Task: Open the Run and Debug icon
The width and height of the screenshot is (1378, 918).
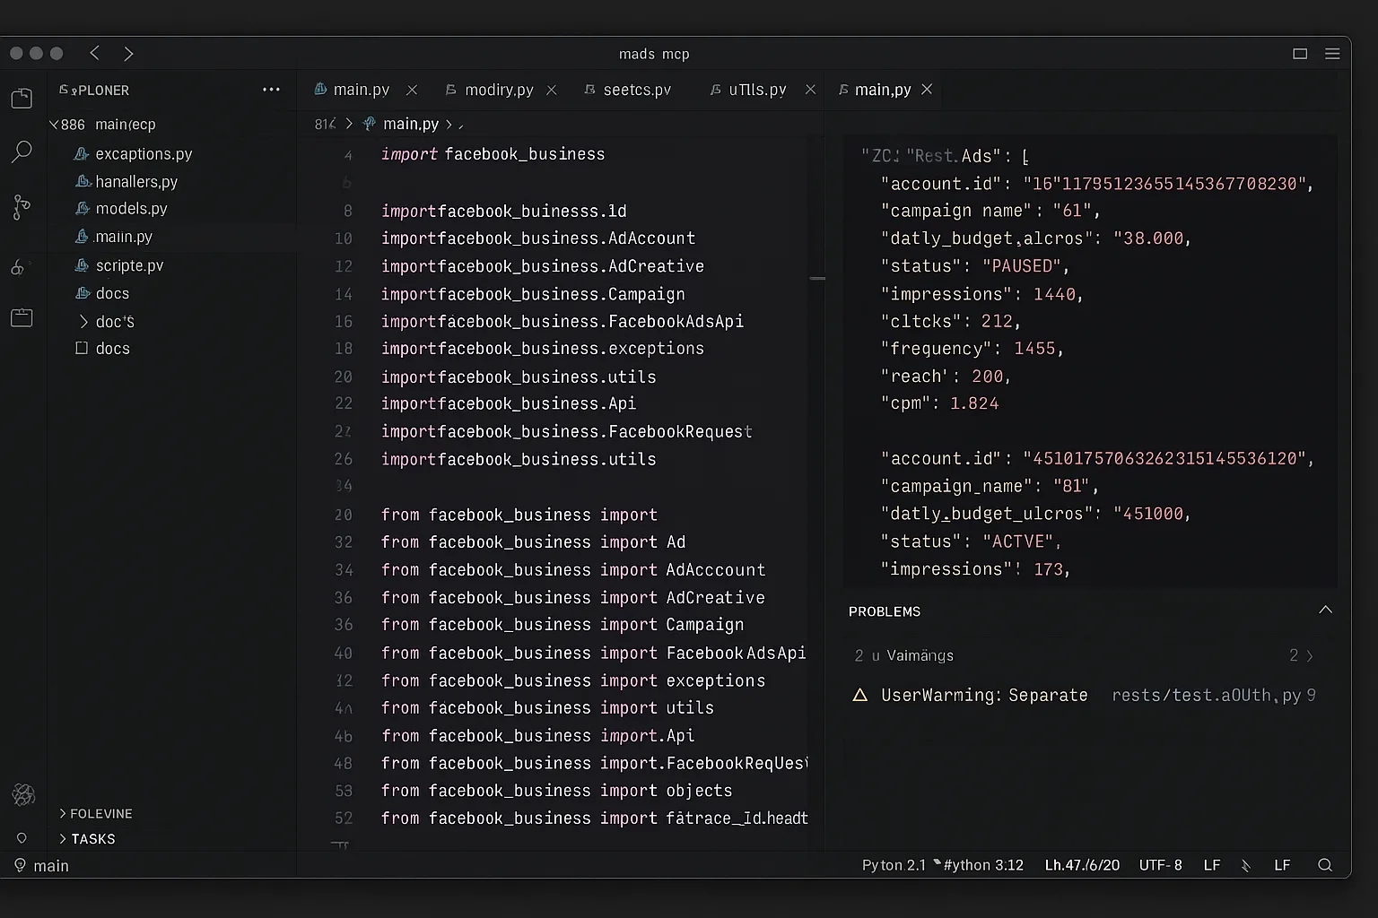Action: point(18,267)
